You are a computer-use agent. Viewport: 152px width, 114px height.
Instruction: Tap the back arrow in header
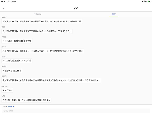pyautogui.click(x=4, y=8)
